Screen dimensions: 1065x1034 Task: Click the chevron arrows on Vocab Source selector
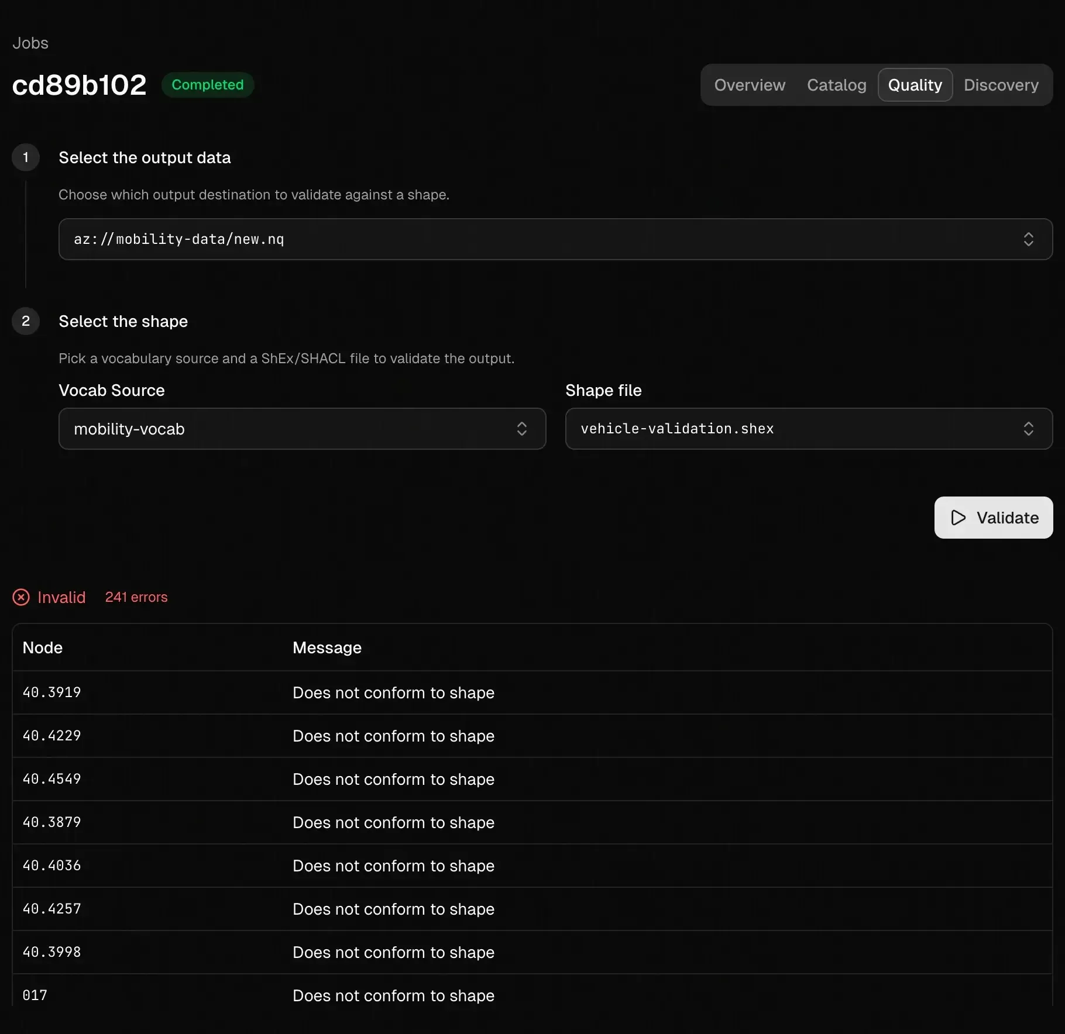[521, 429]
